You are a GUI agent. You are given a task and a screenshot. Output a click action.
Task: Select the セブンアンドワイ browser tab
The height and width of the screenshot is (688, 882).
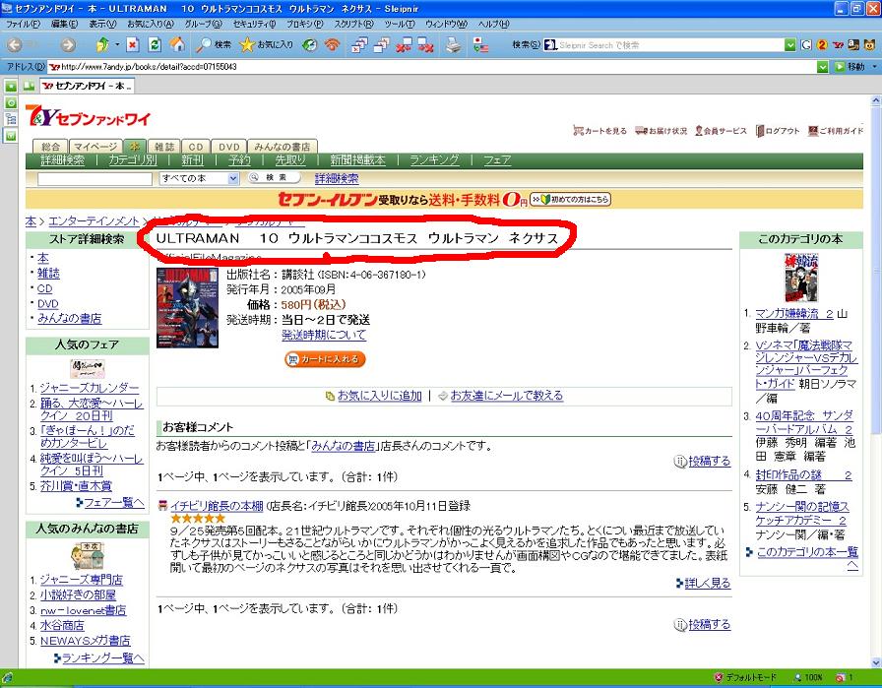pyautogui.click(x=88, y=86)
